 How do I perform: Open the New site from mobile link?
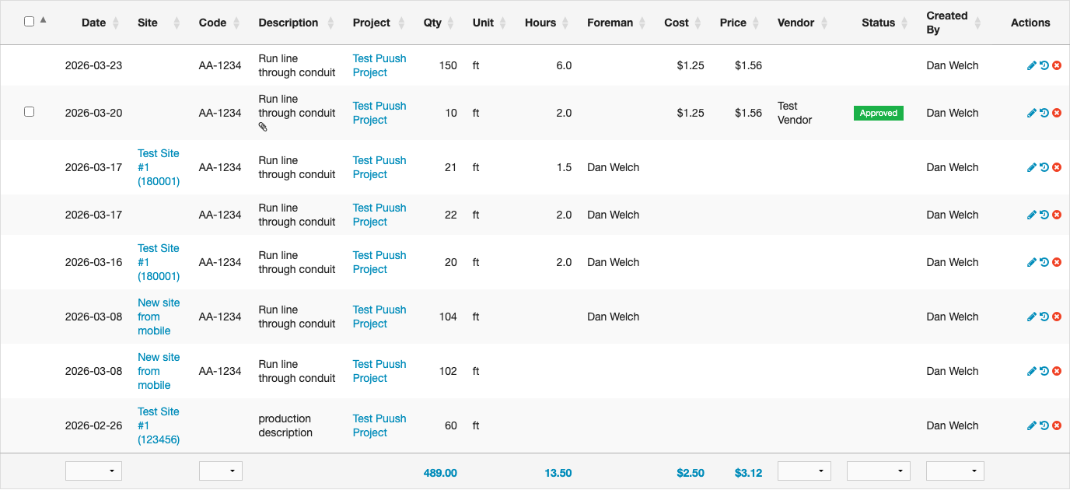tap(158, 317)
